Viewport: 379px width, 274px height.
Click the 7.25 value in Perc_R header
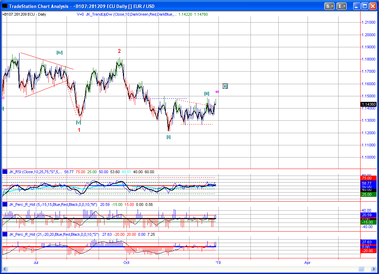click(x=151, y=234)
